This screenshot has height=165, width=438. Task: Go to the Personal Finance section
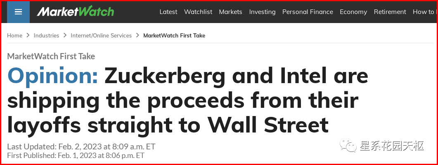[x=308, y=12]
